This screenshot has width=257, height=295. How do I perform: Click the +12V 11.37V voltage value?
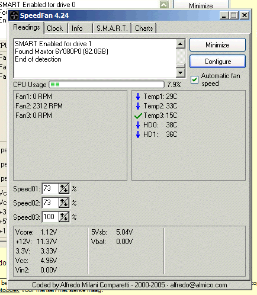click(x=47, y=242)
